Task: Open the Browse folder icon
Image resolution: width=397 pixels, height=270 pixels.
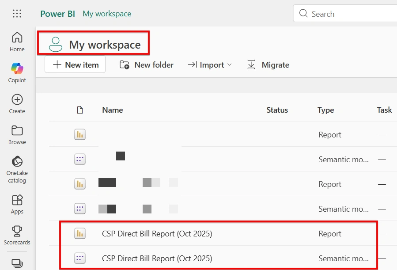Action: (17, 131)
